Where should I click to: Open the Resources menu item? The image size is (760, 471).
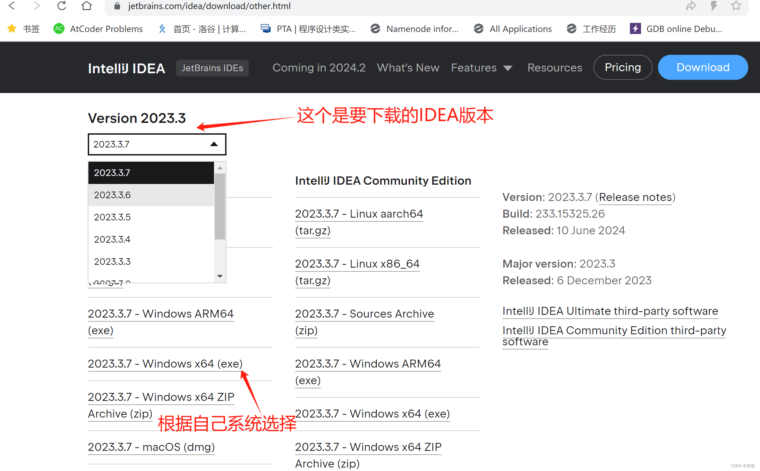coord(555,68)
